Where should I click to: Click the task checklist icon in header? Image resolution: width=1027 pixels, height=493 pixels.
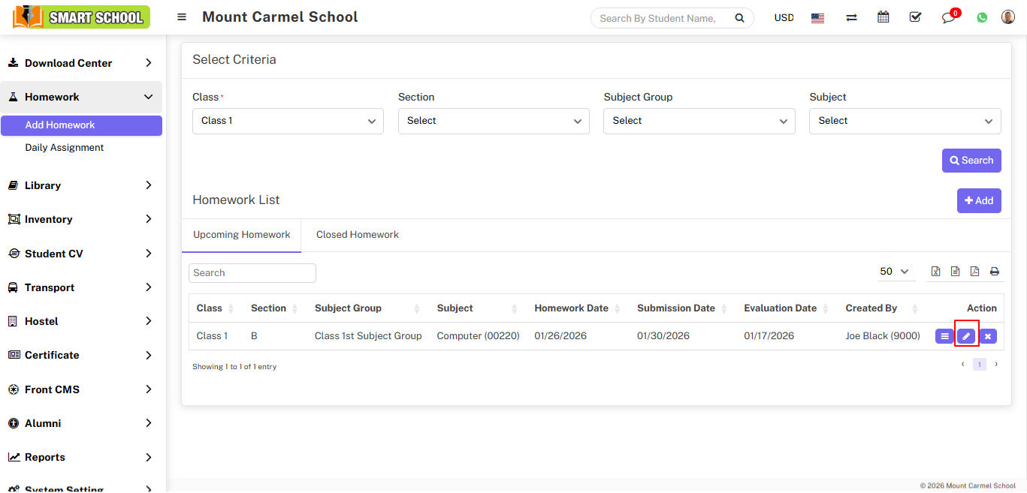(915, 17)
